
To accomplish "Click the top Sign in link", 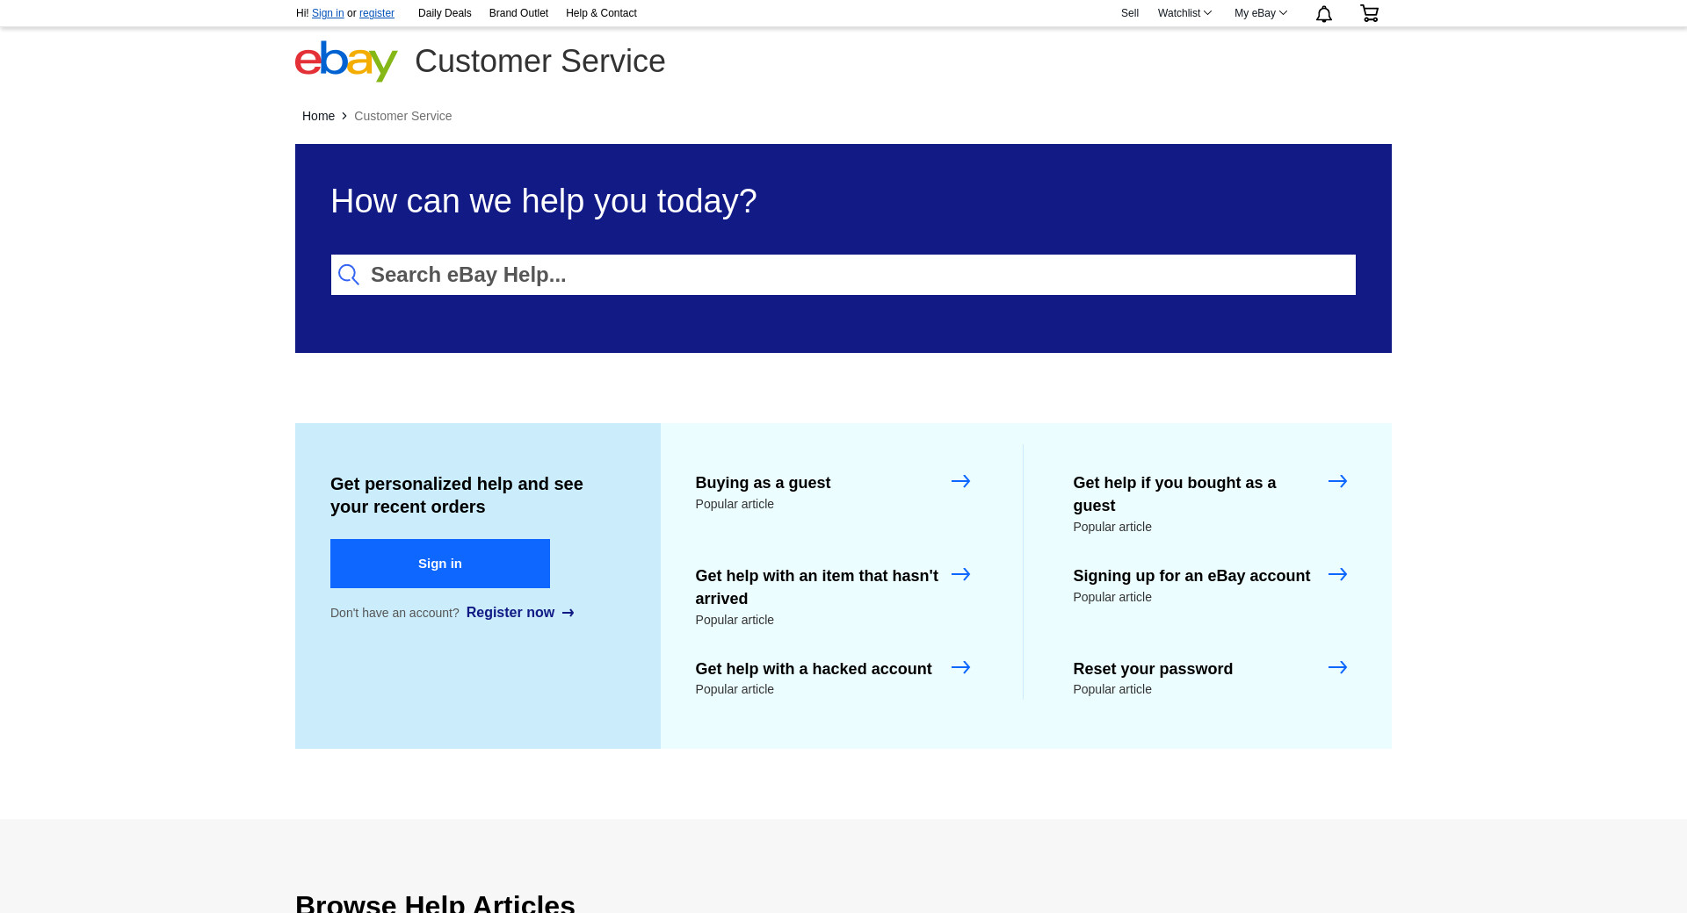I will click(x=328, y=13).
